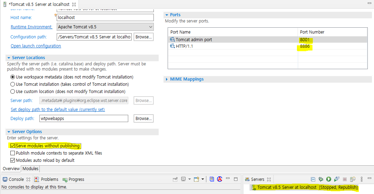
Task: Select the Console view tab
Action: coord(16,179)
